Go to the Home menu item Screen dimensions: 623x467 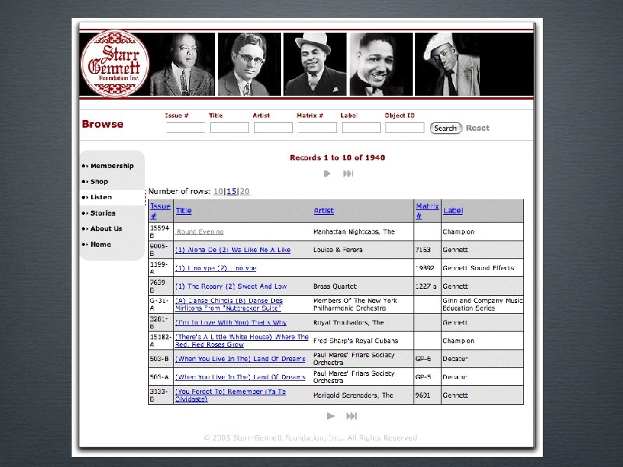click(x=100, y=244)
